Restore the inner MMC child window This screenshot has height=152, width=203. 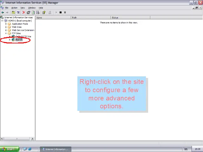coord(197,8)
